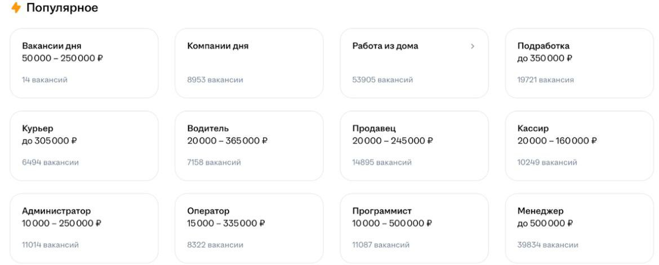This screenshot has height=265, width=659.
Task: Open the Компании дня card
Action: point(249,63)
